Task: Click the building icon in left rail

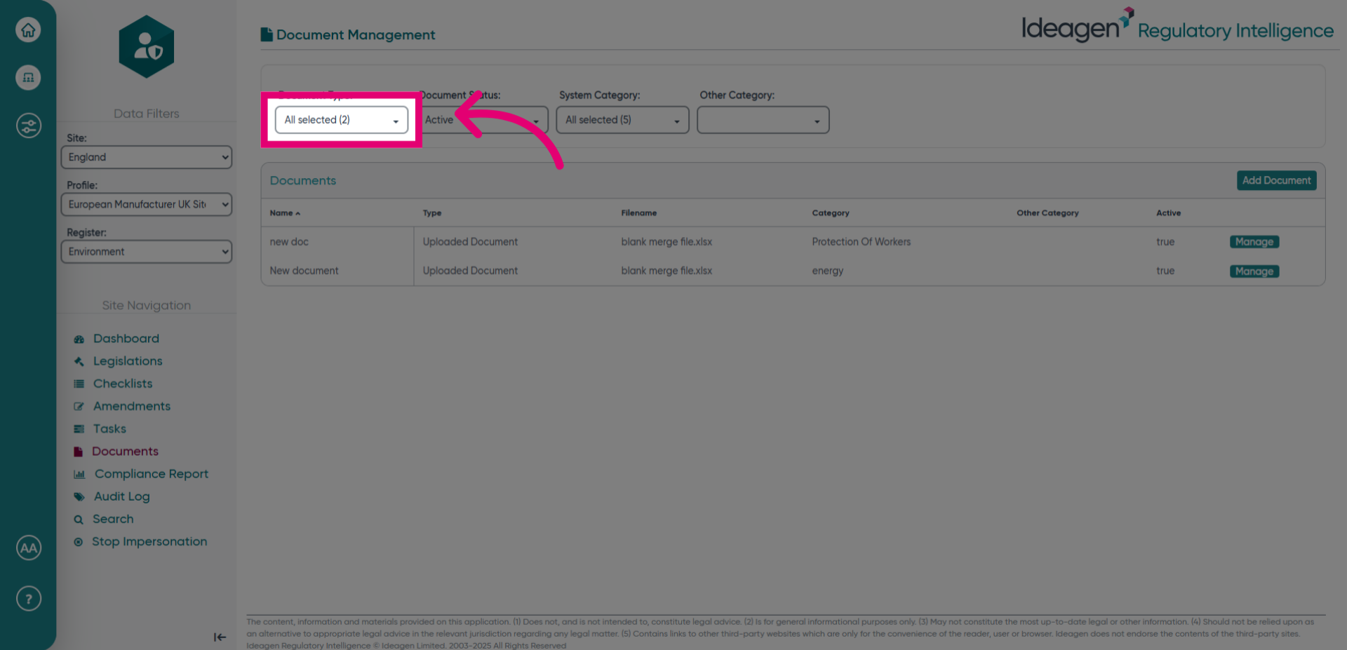Action: click(x=28, y=77)
